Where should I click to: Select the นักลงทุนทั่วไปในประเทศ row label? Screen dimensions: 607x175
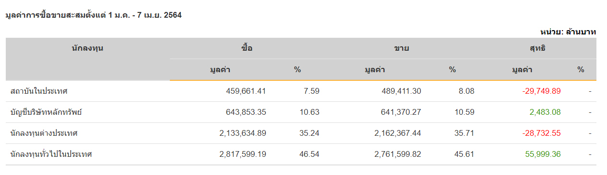point(51,154)
